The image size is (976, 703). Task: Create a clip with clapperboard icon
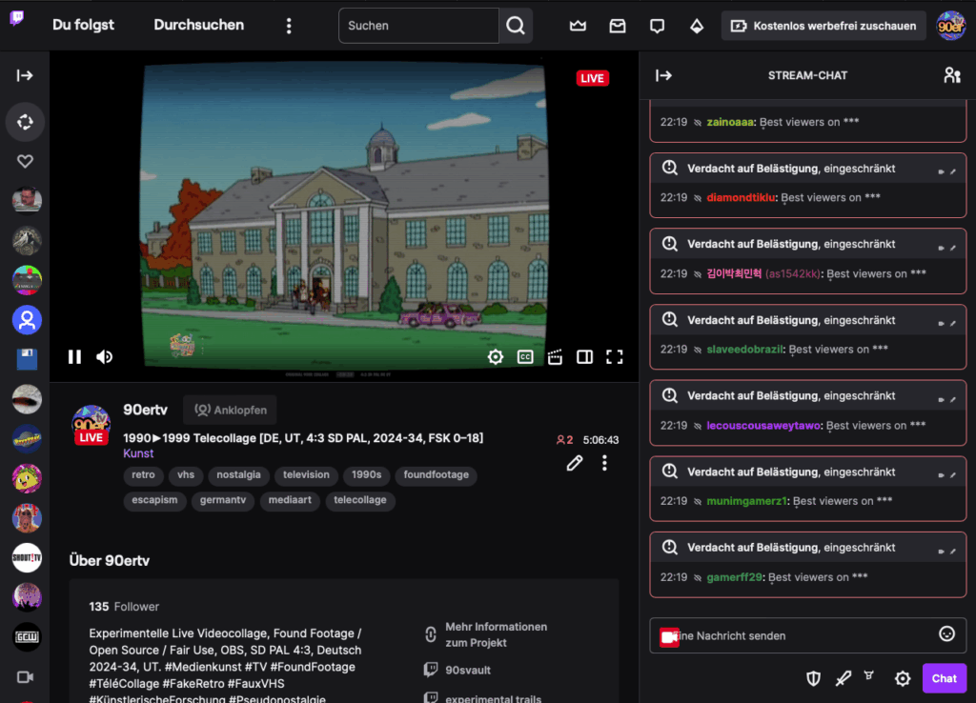click(x=555, y=356)
